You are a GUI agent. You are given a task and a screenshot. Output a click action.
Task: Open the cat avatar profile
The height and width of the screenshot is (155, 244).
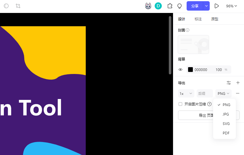(x=148, y=6)
